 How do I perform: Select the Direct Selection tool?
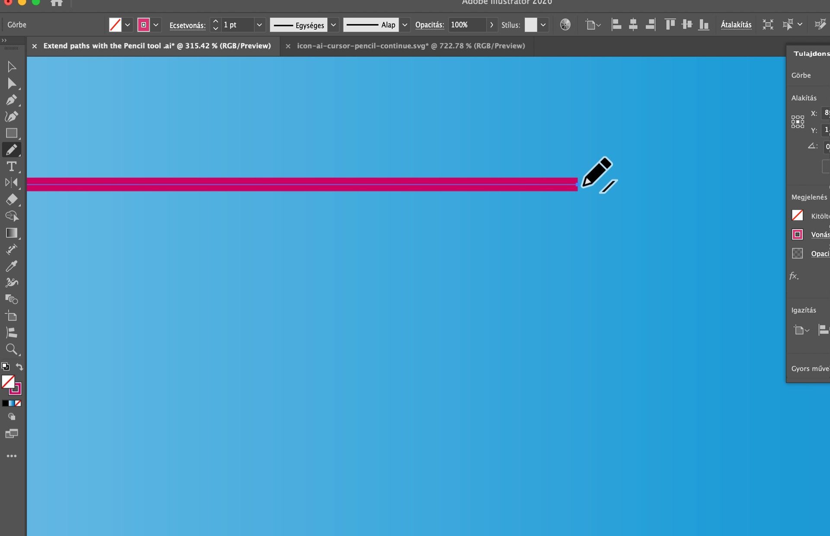12,83
